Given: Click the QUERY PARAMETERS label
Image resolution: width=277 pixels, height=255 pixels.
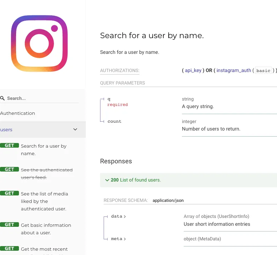Looking at the screenshot, I should tap(123, 83).
